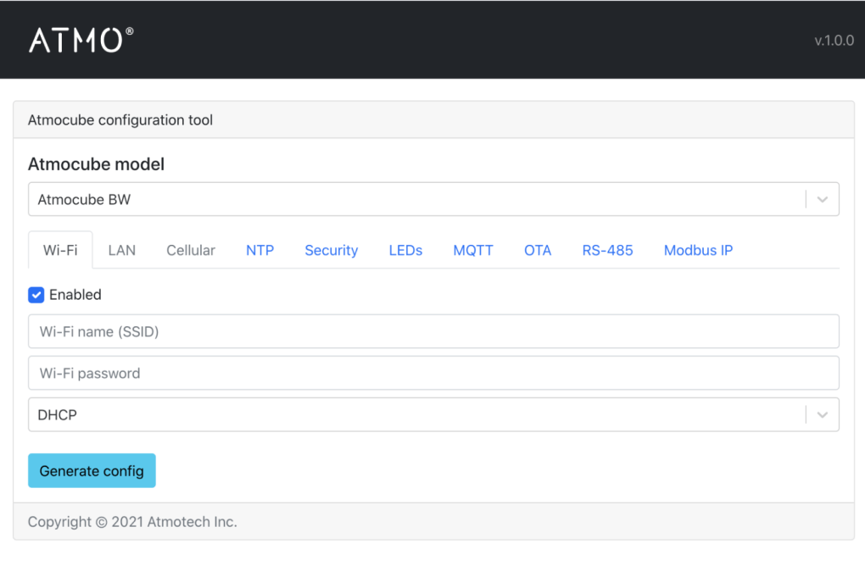Go to the Security tab
865x588 pixels.
point(332,250)
